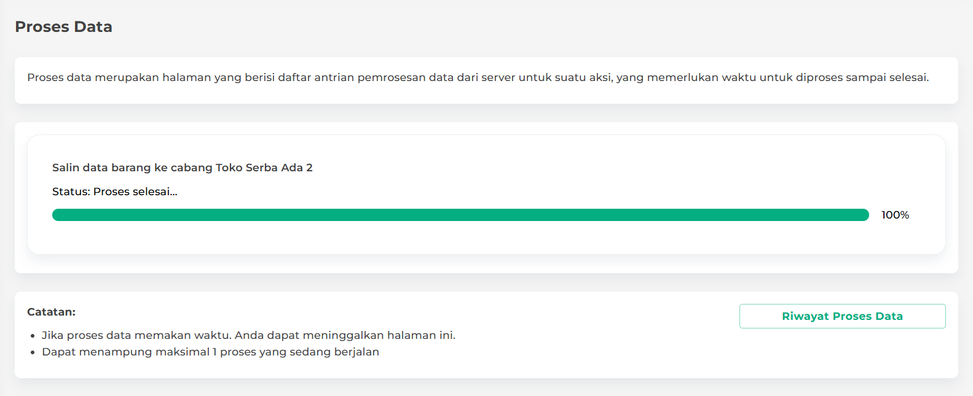
Task: Click the Proses Data page heading
Action: tap(63, 27)
